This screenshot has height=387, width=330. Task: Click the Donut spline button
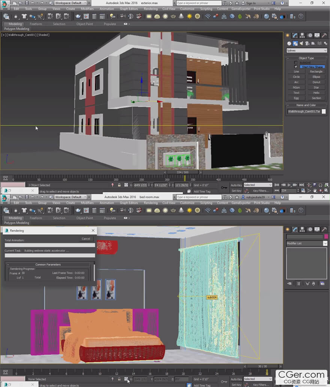(x=316, y=82)
